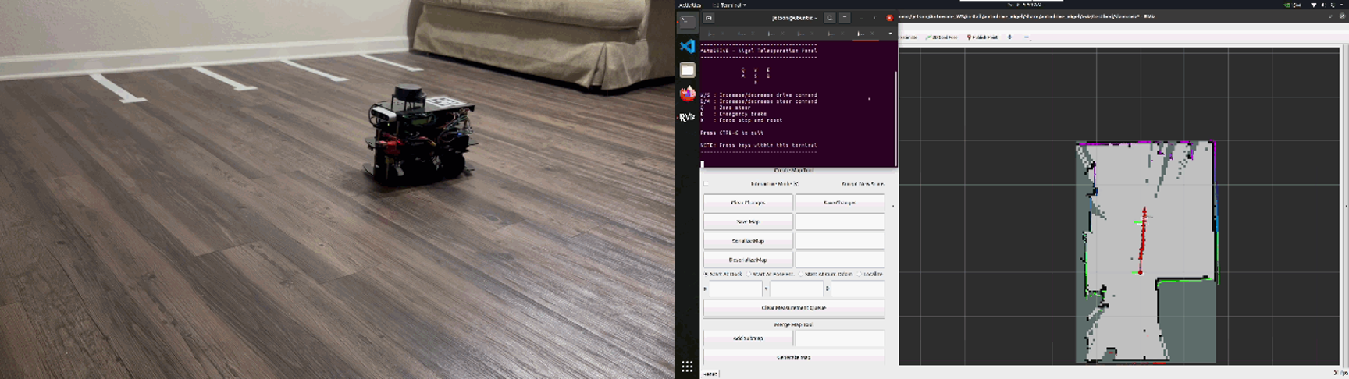1349x379 pixels.
Task: Switch to the active sixth terminal tab
Action: tap(865, 34)
